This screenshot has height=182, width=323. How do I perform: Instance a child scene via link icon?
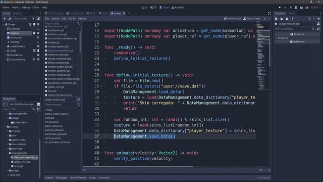pos(10,19)
